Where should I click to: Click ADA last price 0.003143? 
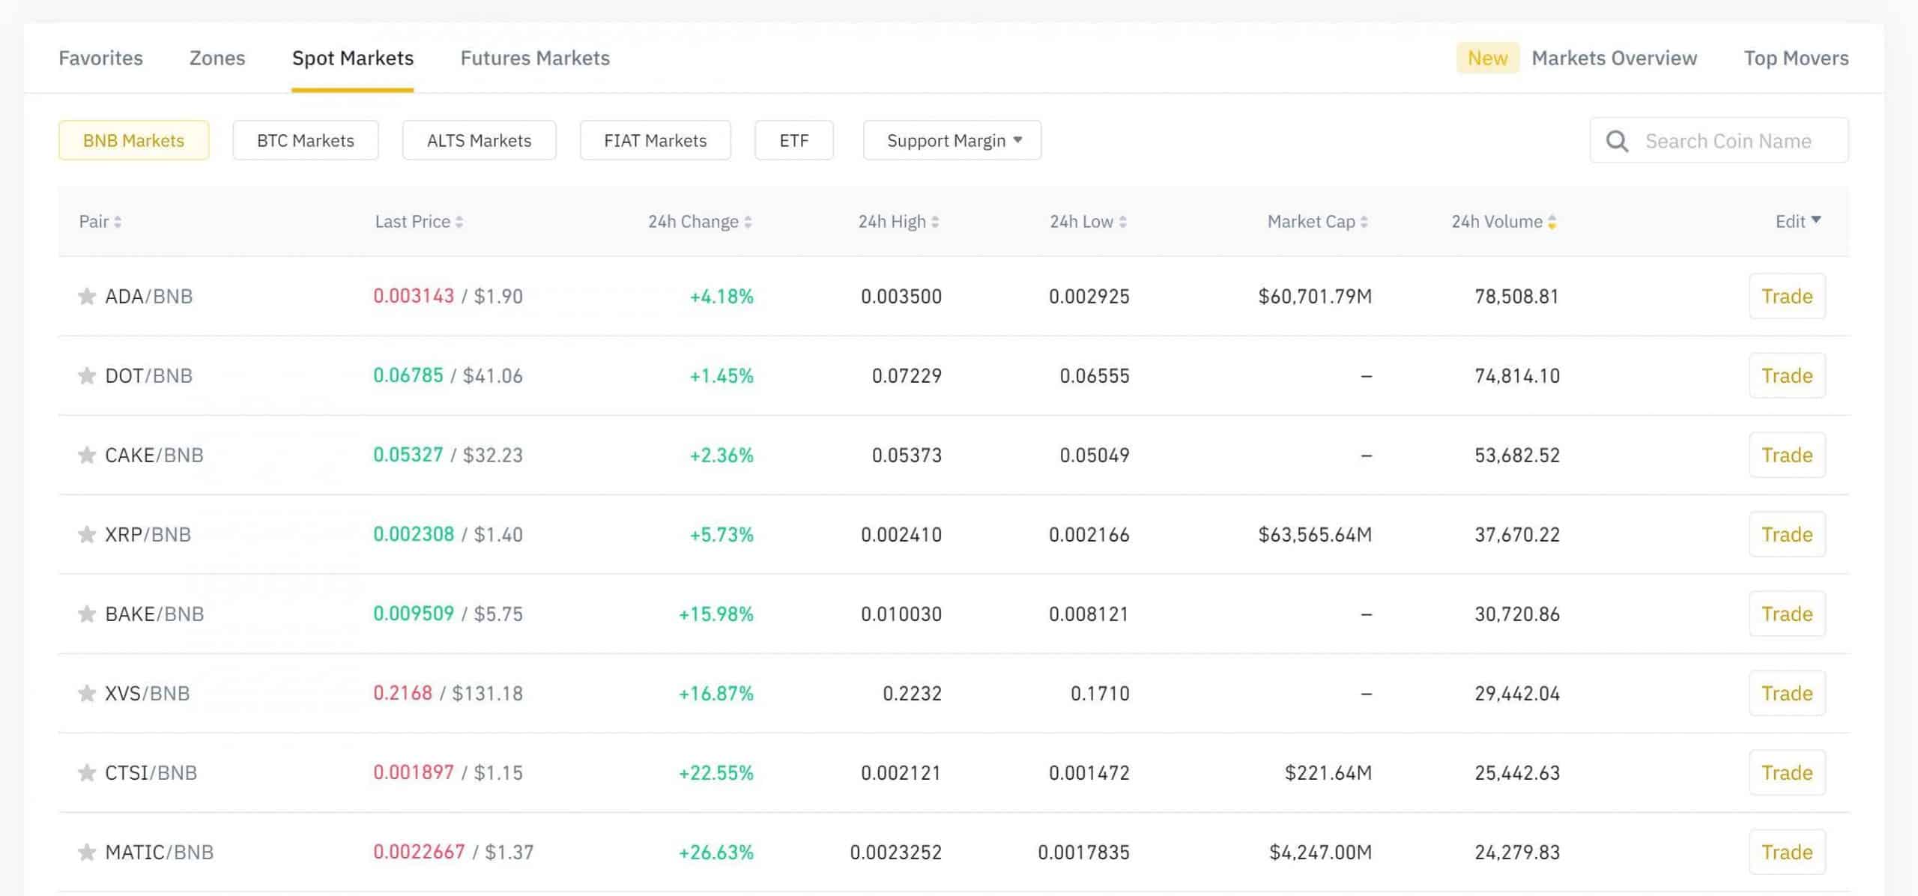[414, 296]
